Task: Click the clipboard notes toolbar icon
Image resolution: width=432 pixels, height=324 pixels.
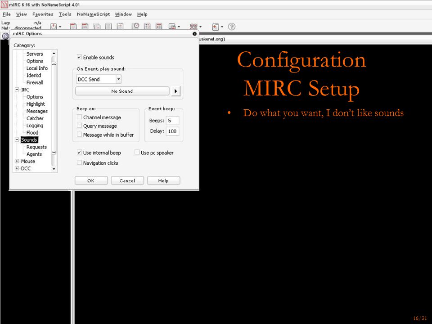Action: point(120,27)
